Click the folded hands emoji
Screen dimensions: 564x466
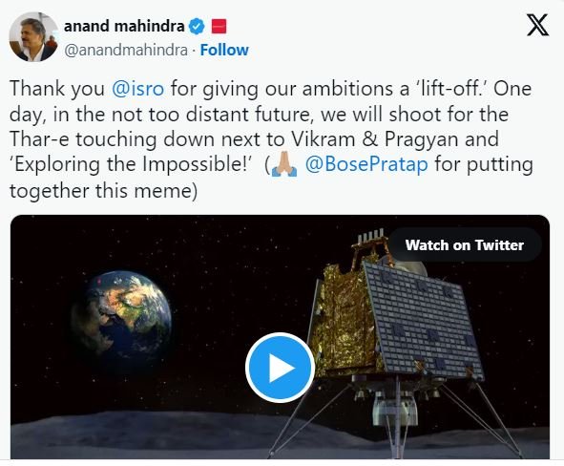tap(284, 164)
